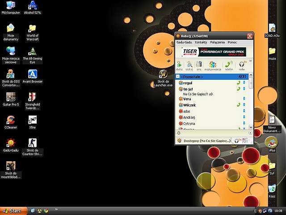Click the sms toolbar icon
Screen dimensions: 286x215
[x=199, y=66]
